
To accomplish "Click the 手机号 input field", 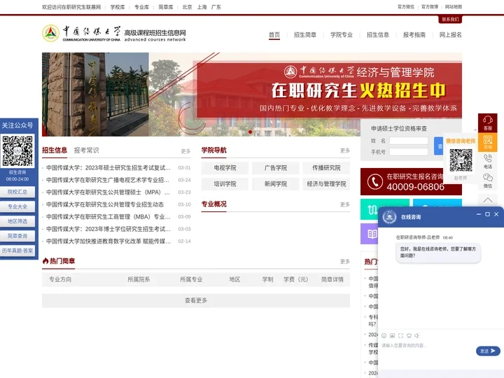I will [x=409, y=152].
